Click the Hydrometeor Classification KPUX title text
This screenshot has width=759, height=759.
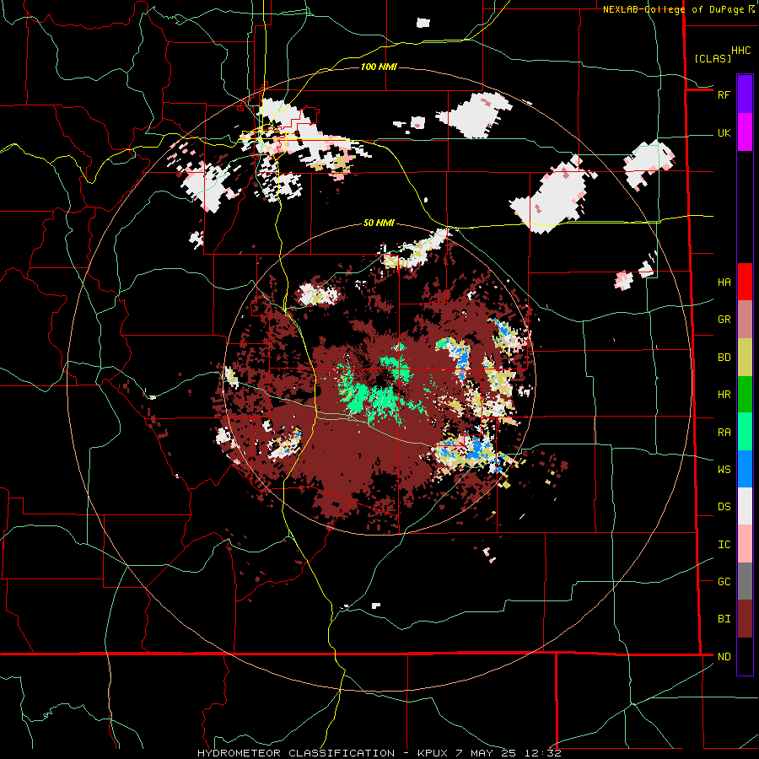click(x=379, y=753)
